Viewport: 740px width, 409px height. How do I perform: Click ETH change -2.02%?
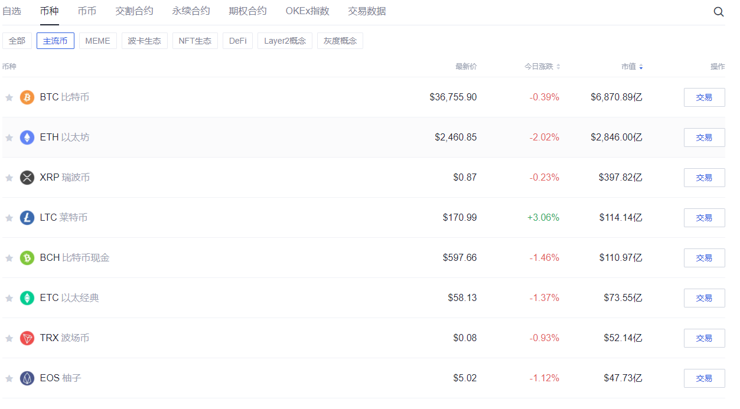coord(545,138)
